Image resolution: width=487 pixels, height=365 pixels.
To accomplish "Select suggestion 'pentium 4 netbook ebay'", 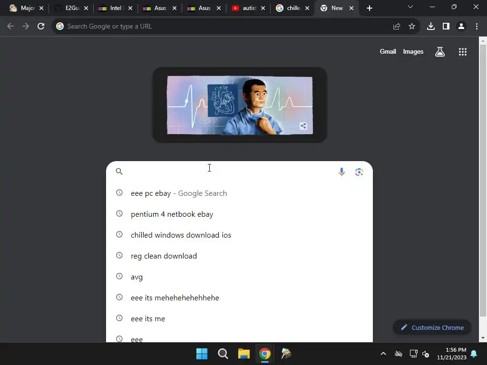I will [239, 214].
